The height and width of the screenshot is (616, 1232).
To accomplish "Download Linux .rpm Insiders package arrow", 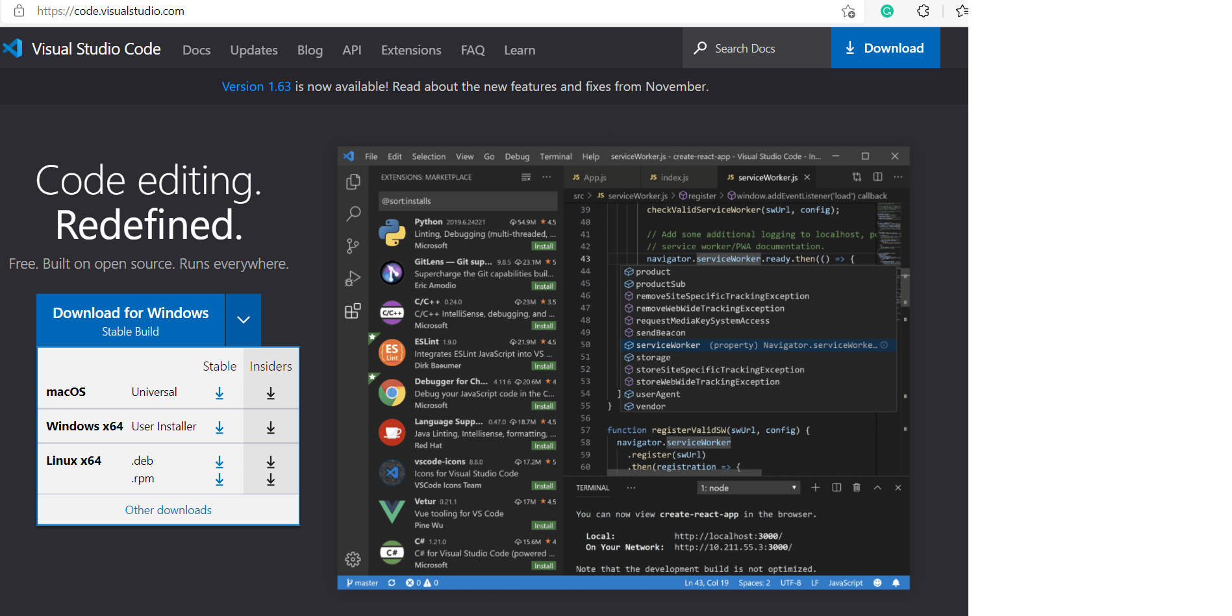I will [x=271, y=480].
